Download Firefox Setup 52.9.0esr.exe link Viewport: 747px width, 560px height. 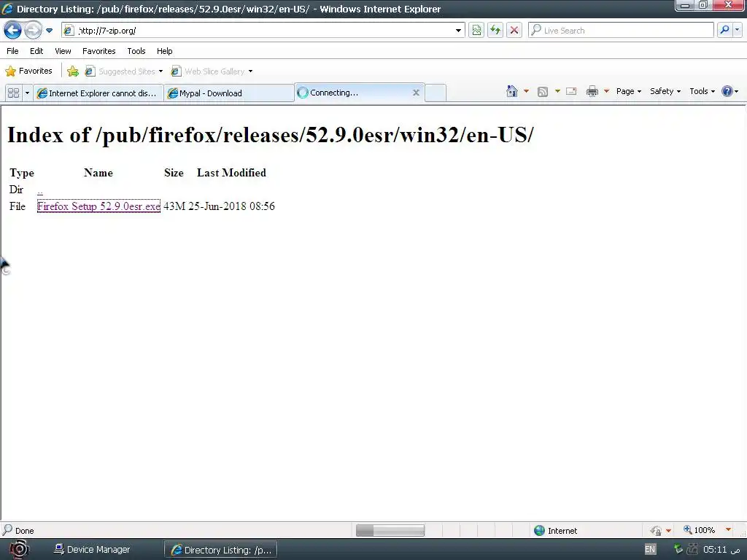point(98,206)
